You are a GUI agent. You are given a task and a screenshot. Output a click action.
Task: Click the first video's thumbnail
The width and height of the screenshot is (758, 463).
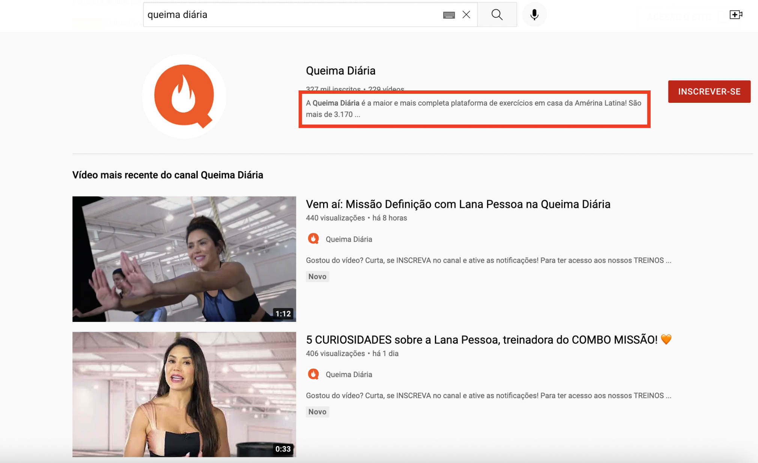pyautogui.click(x=184, y=259)
